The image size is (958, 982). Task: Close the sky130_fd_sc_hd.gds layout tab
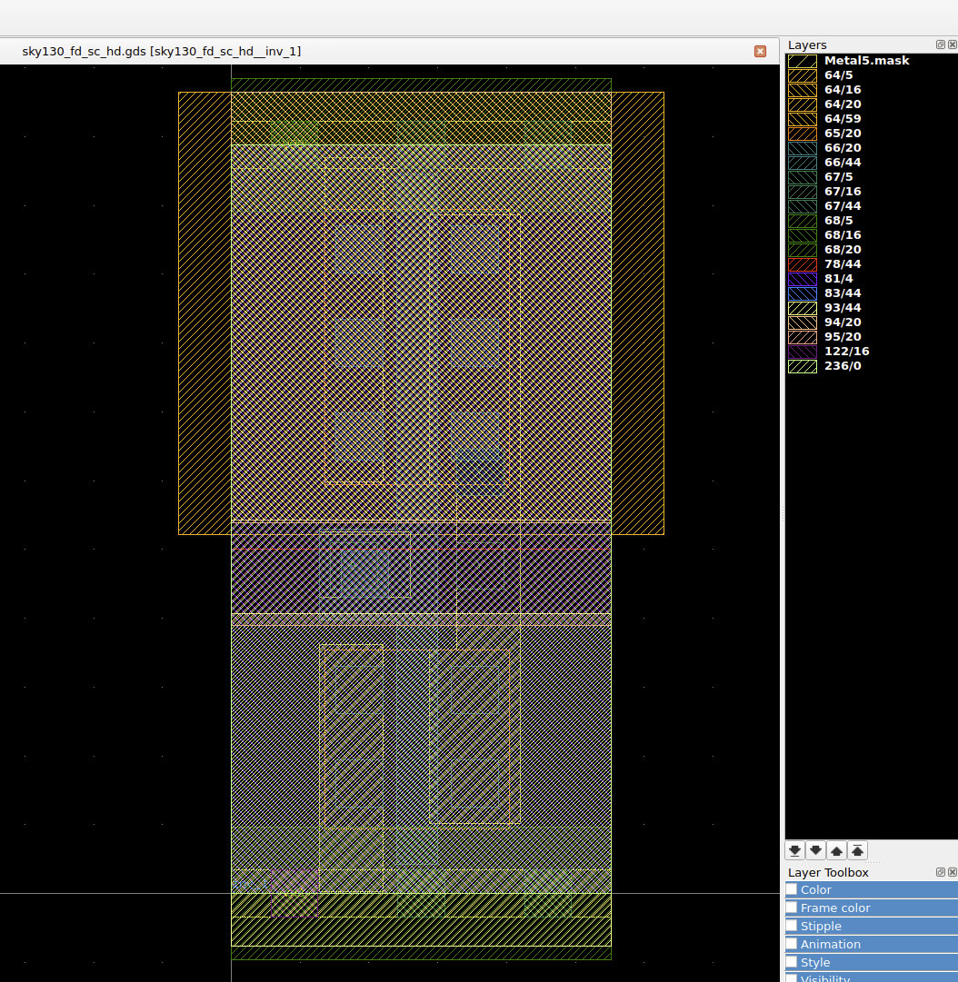point(760,52)
